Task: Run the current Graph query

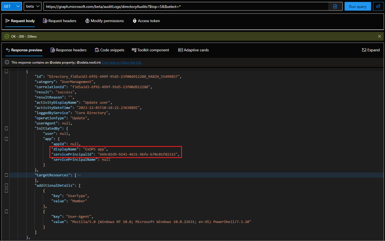Action: (x=358, y=6)
